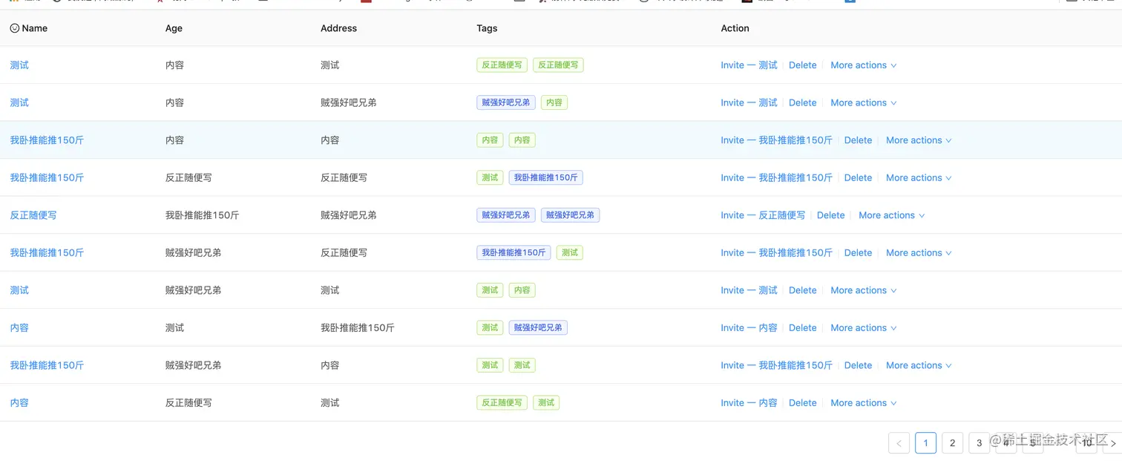The image size is (1122, 461).
Task: Go to page 3 in pagination
Action: 979,443
